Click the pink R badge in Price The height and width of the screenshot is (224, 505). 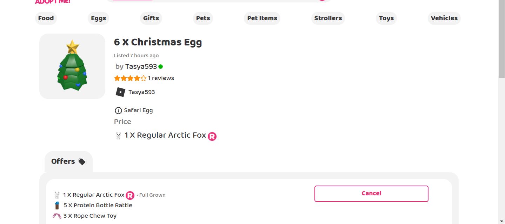(212, 136)
